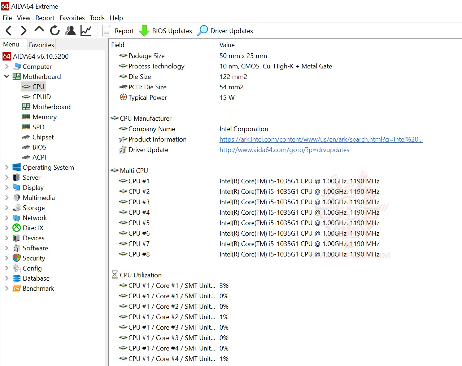Open the Report menu
The width and height of the screenshot is (462, 366).
coord(45,18)
